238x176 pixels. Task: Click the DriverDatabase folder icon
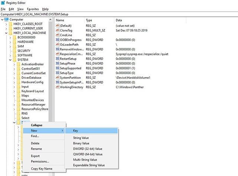point(19,78)
